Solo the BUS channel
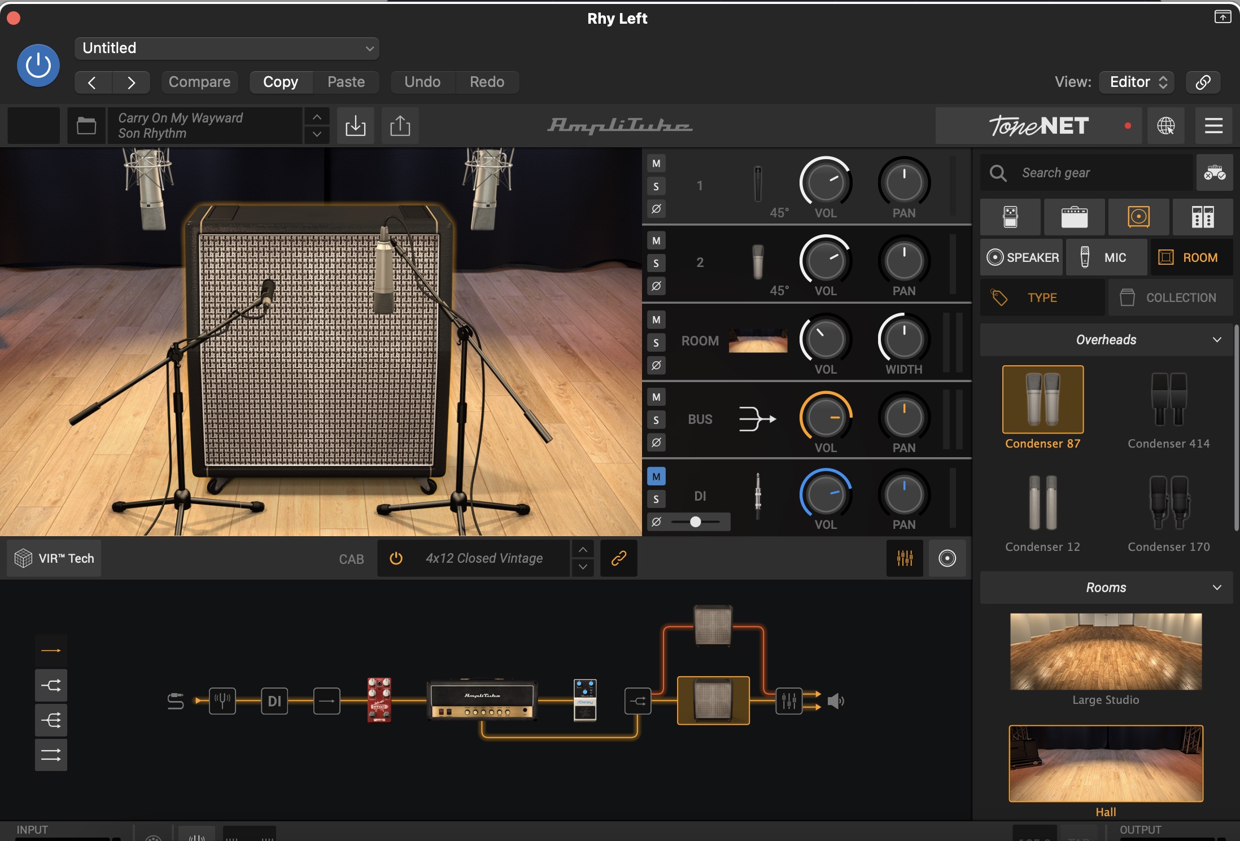 [x=656, y=420]
